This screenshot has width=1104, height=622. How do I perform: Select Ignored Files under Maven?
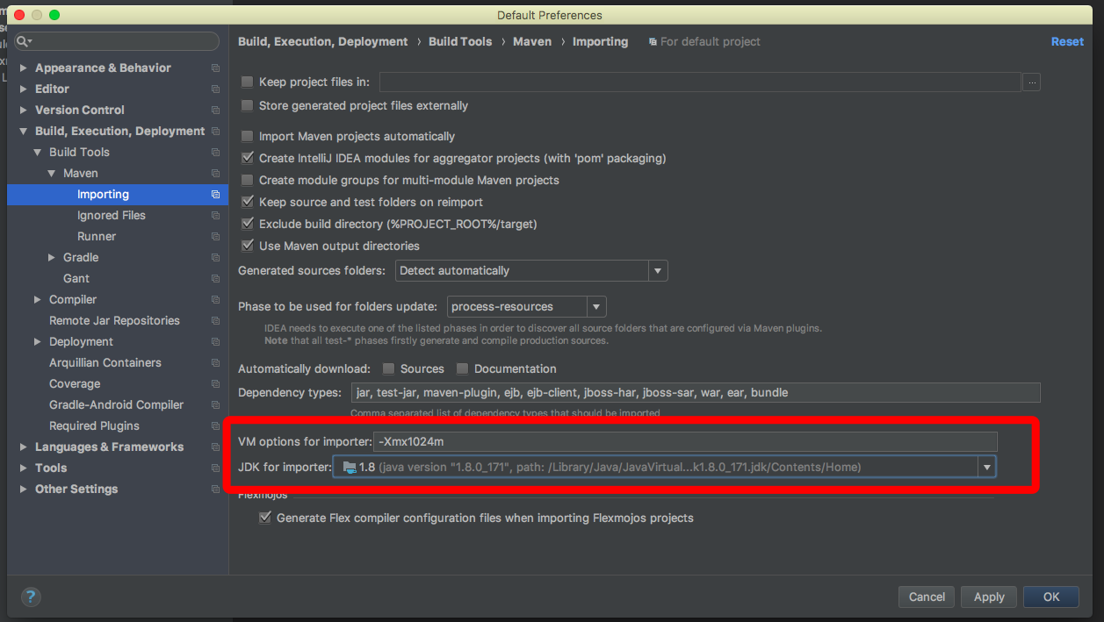click(112, 216)
